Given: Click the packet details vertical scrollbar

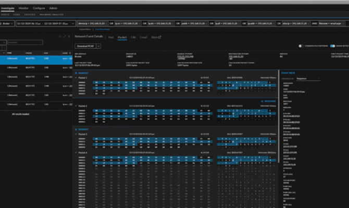Looking at the screenshot, I should 279,115.
